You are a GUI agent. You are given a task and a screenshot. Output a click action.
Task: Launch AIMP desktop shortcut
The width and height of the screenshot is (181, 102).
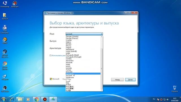coord(5,41)
